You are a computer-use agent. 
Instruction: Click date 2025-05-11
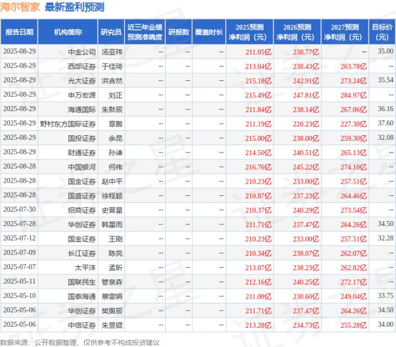coord(19,281)
